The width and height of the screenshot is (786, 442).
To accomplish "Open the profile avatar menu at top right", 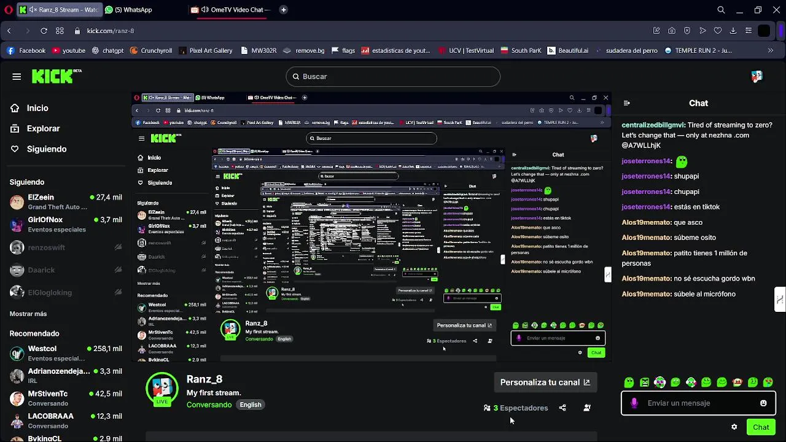I will click(757, 77).
